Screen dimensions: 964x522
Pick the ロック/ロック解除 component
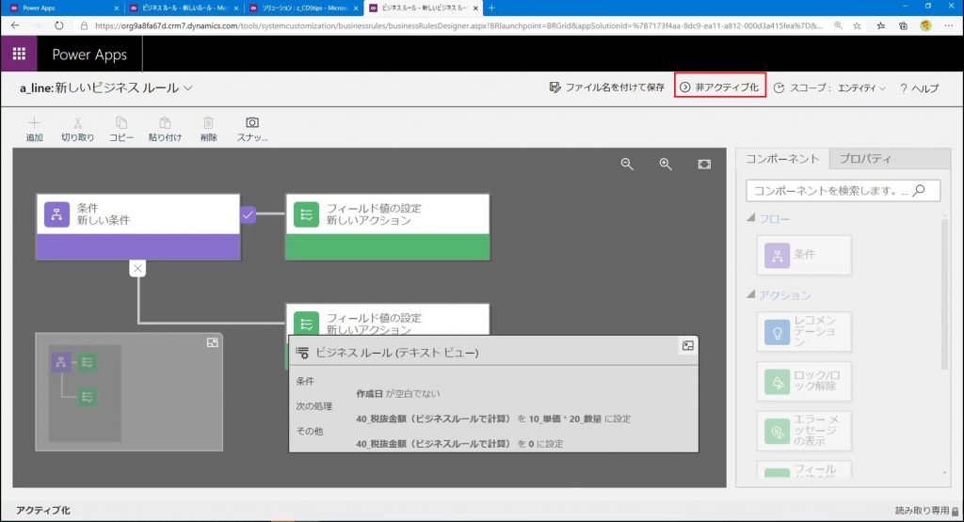click(804, 381)
